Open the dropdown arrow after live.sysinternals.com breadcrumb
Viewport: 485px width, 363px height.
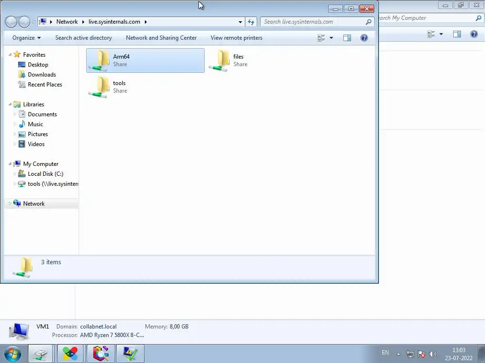pos(145,22)
